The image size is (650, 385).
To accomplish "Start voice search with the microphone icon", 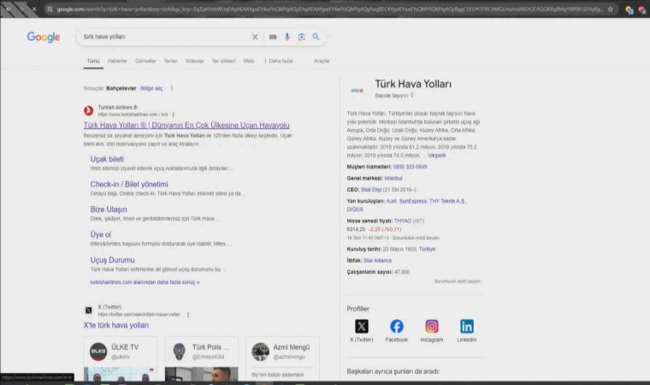I will click(287, 38).
